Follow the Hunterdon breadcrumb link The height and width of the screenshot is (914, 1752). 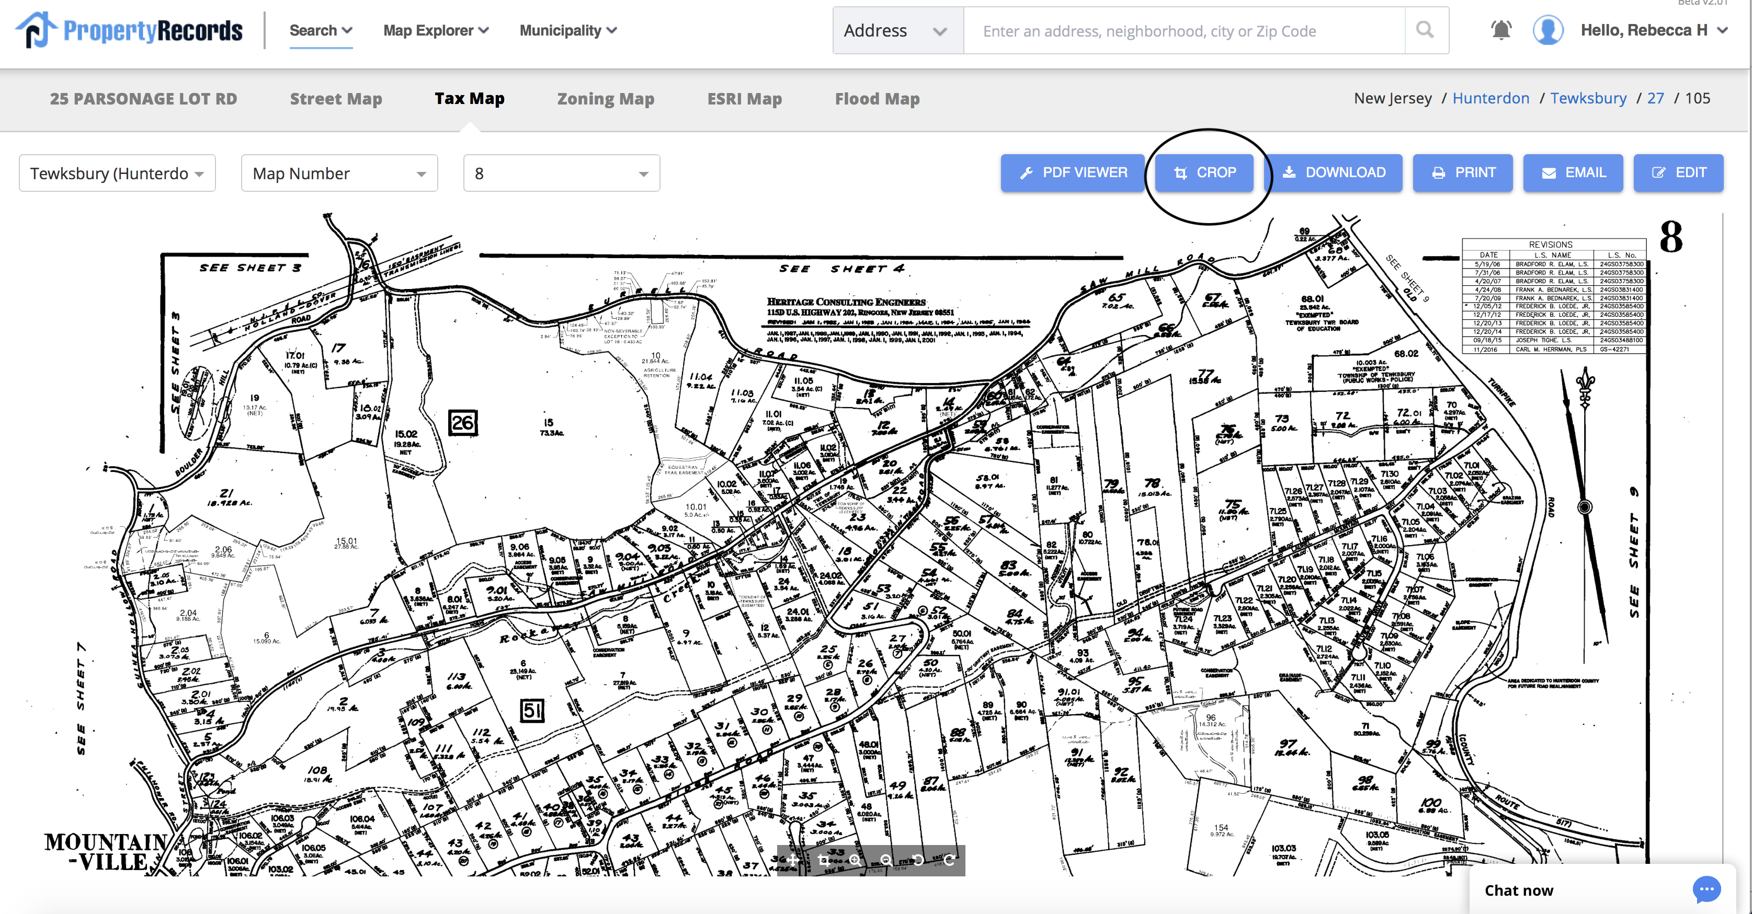tap(1491, 98)
